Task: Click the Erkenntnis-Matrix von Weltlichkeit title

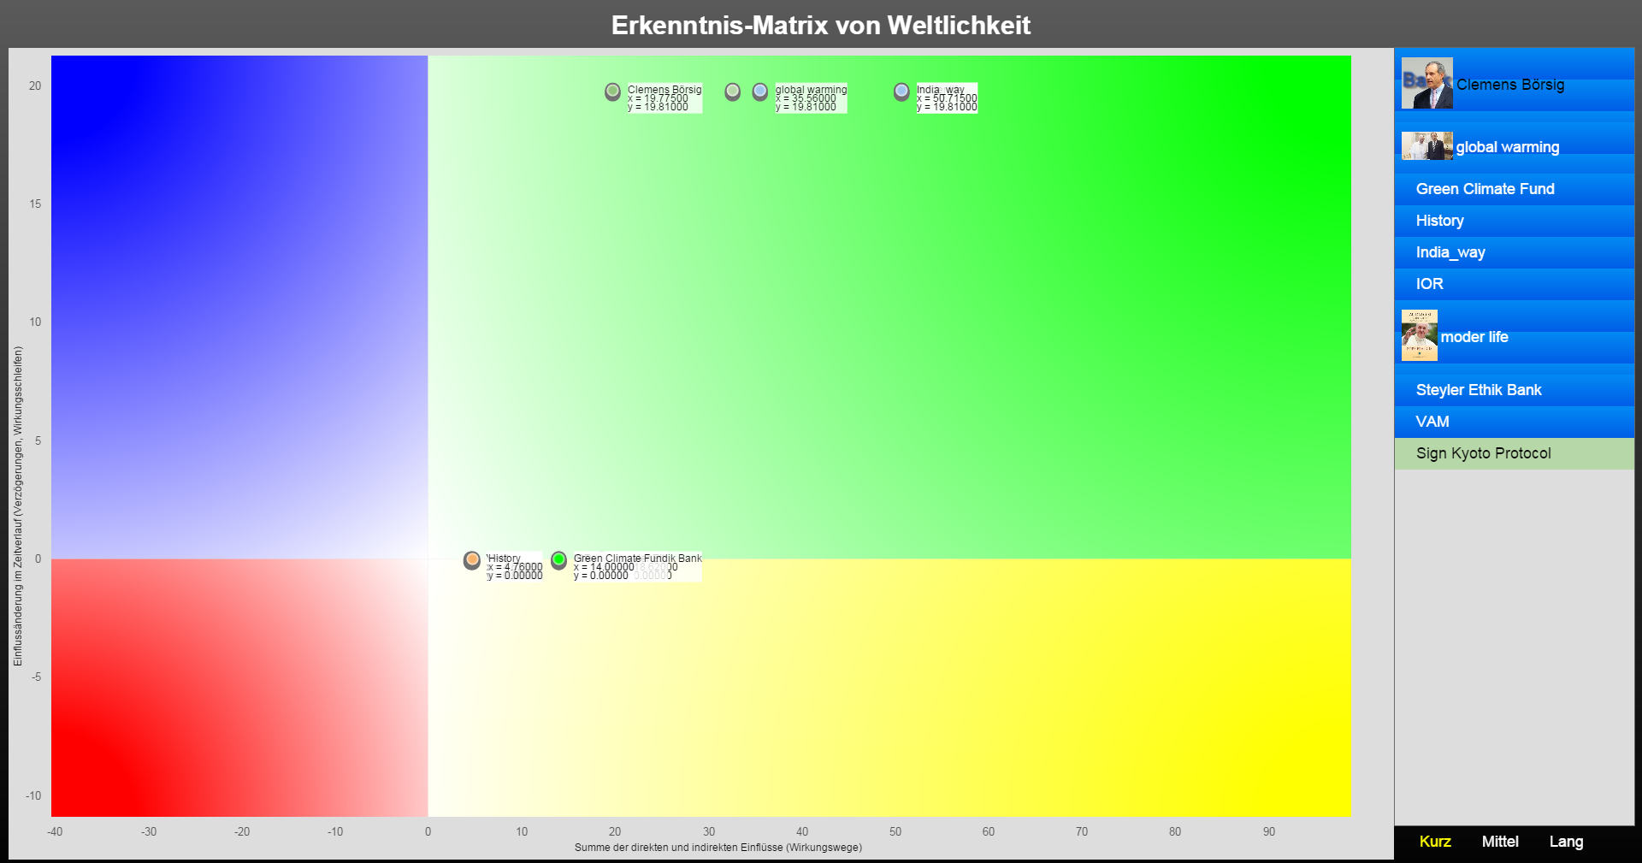Action: [x=821, y=25]
